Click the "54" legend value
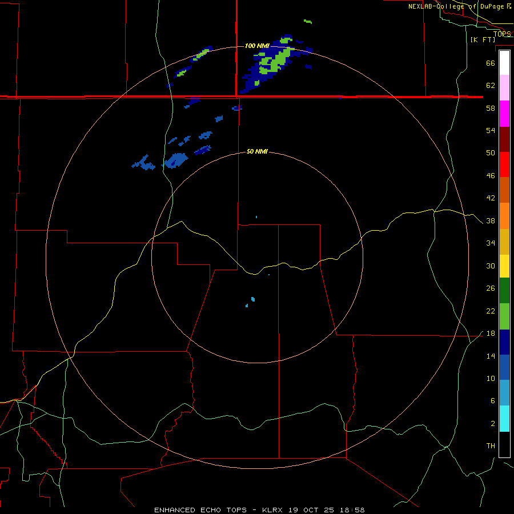This screenshot has height=514, width=514. click(x=491, y=130)
